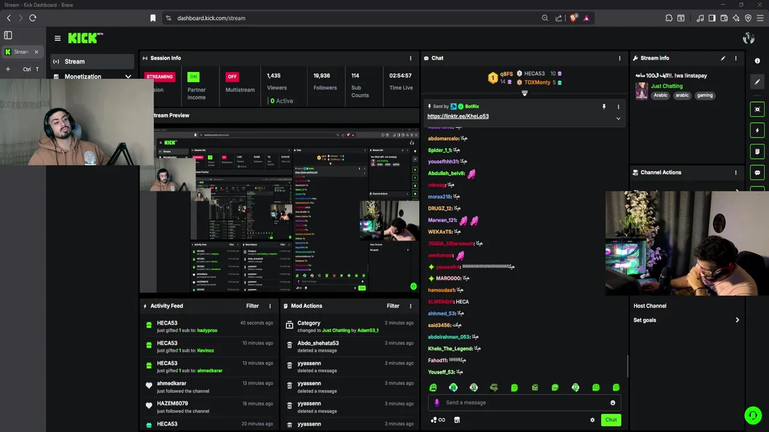Open chat settings gear icon
Screen dimensions: 769x432
coord(592,420)
